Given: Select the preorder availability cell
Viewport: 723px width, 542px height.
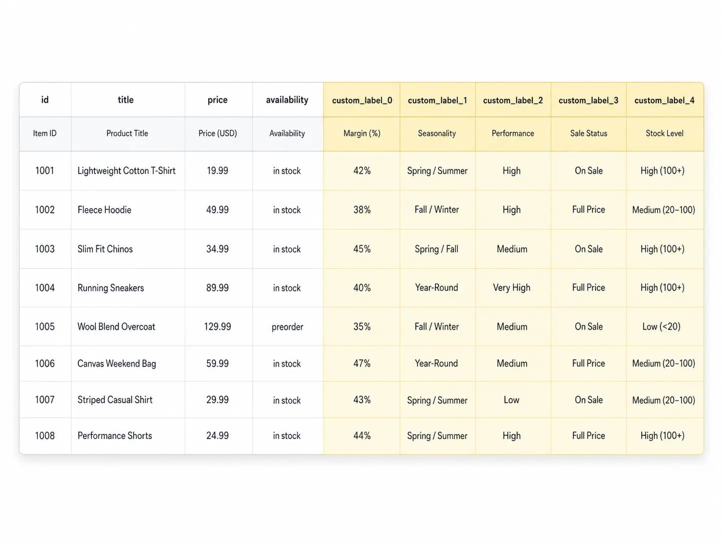Looking at the screenshot, I should click(288, 327).
